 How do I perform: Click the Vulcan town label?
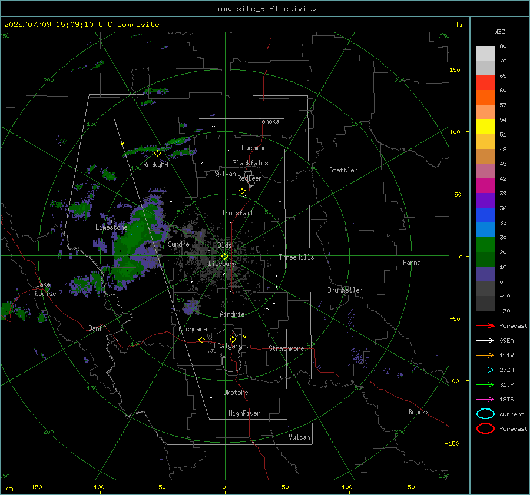pos(299,437)
